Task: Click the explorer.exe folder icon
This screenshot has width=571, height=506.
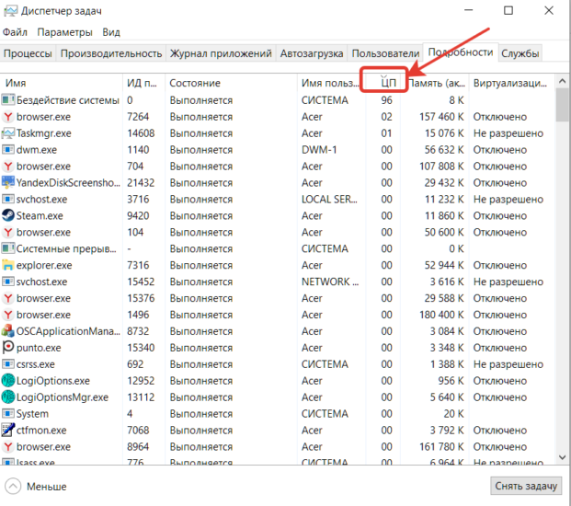Action: [8, 265]
